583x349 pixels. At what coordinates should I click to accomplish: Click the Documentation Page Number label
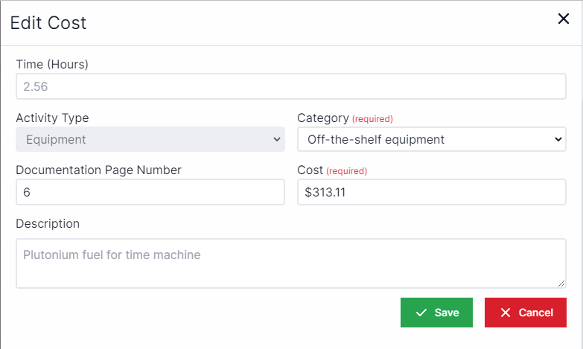[98, 170]
